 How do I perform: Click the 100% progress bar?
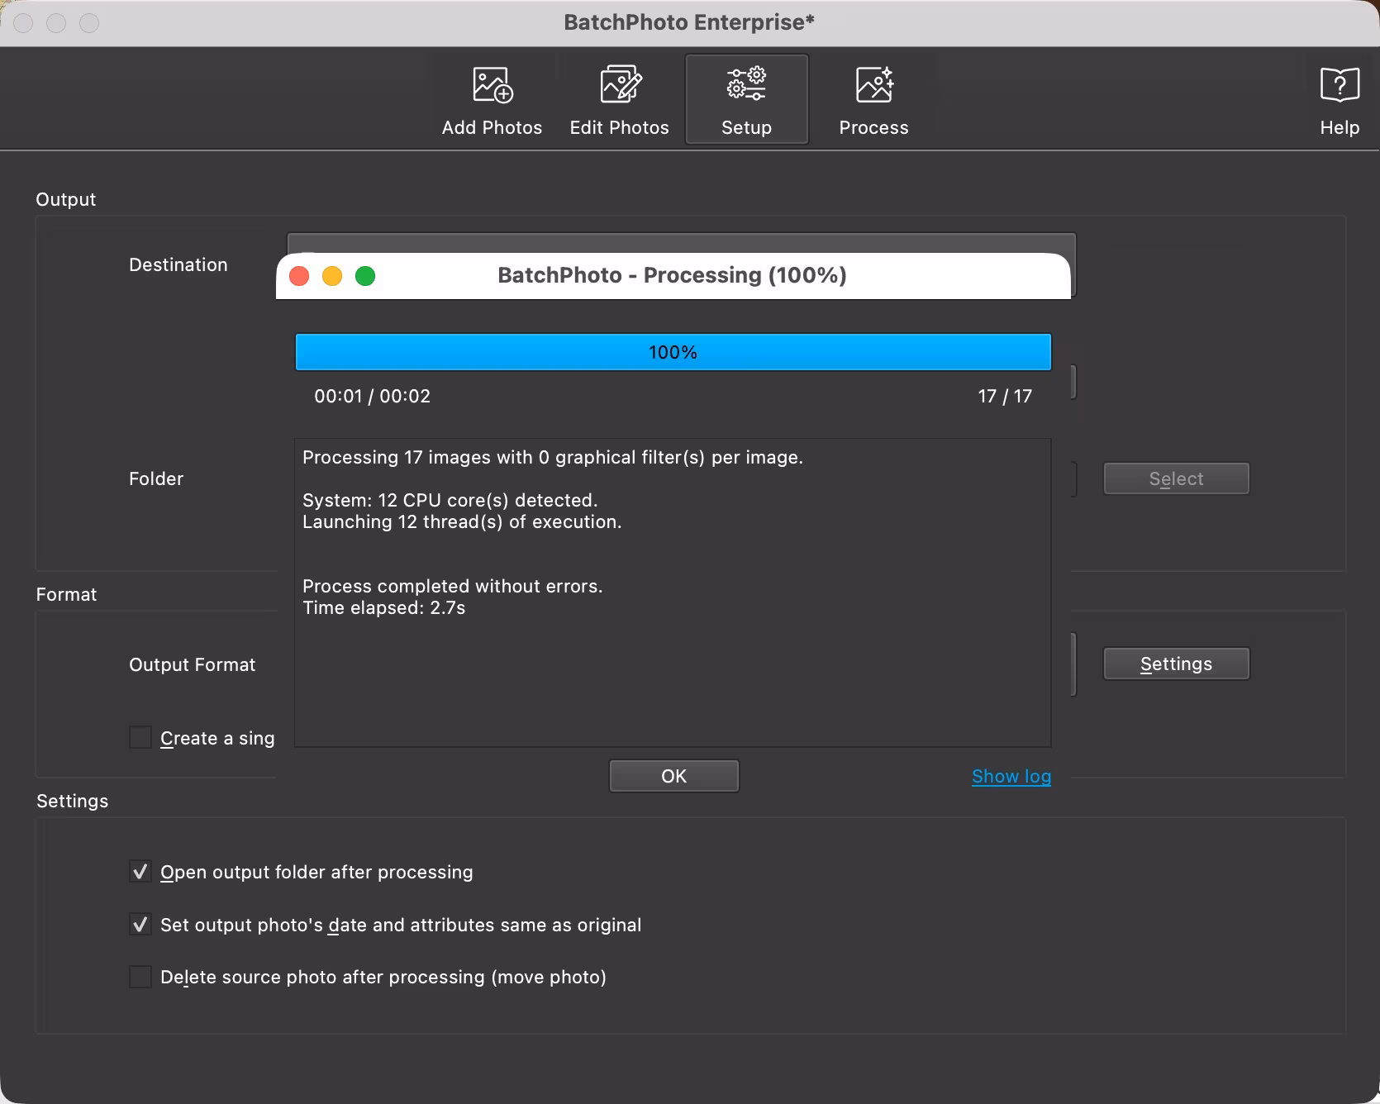click(x=673, y=352)
